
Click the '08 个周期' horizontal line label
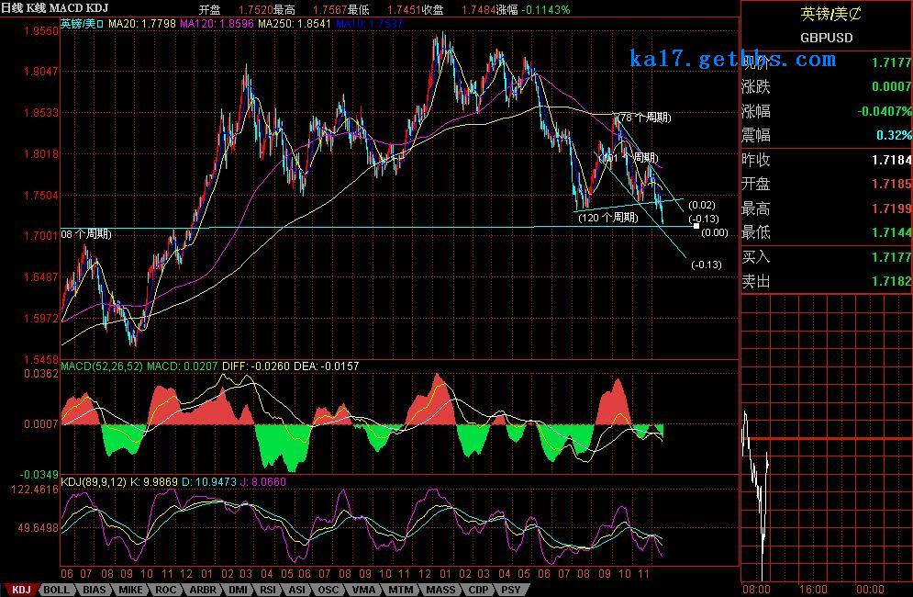point(86,234)
